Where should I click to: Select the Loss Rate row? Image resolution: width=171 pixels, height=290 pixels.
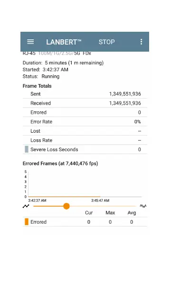click(x=85, y=140)
